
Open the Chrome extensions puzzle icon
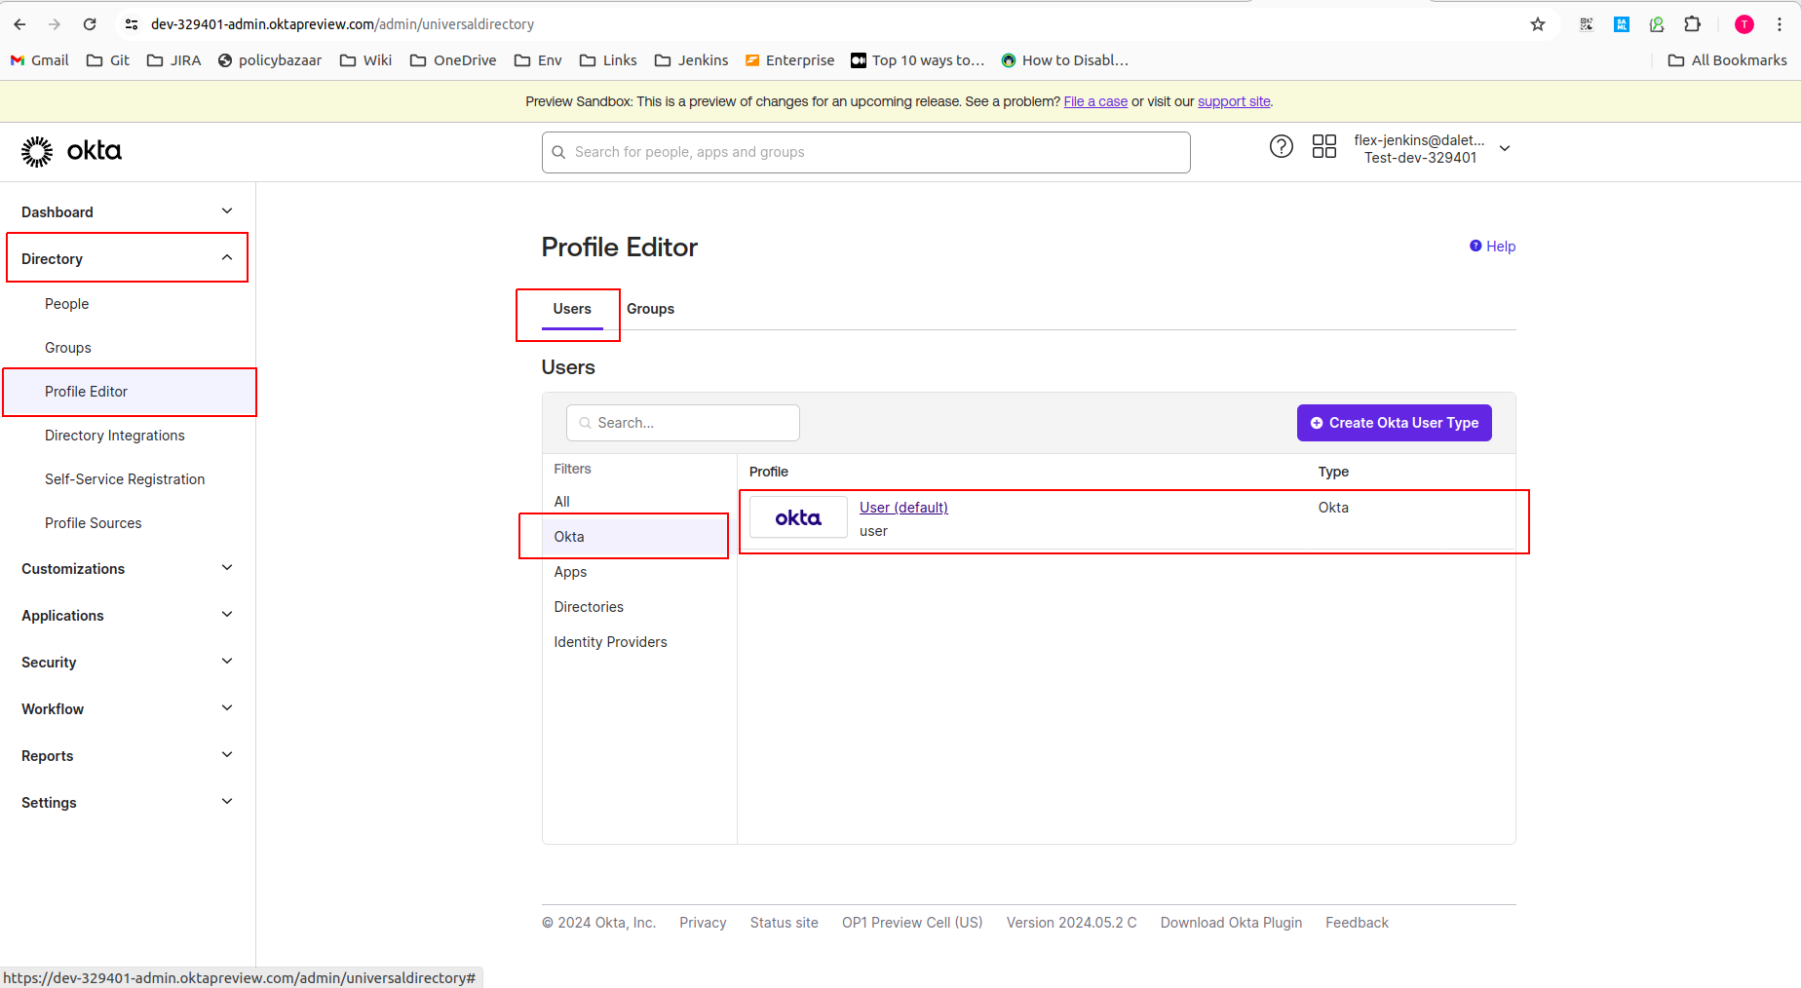[1694, 24]
